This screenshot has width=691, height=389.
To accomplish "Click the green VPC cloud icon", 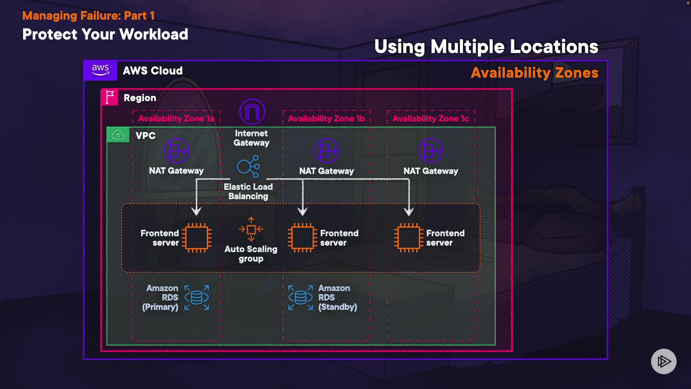I will [118, 135].
